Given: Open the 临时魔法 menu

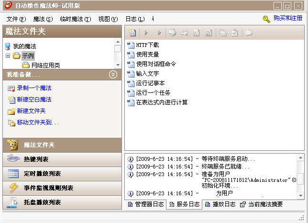Looking at the screenshot, I should point(75,19).
